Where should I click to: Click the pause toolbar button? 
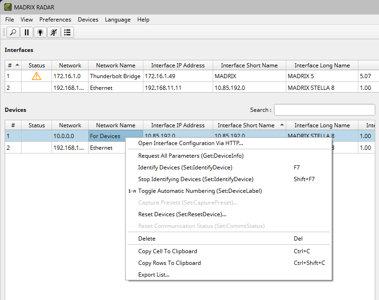27,32
